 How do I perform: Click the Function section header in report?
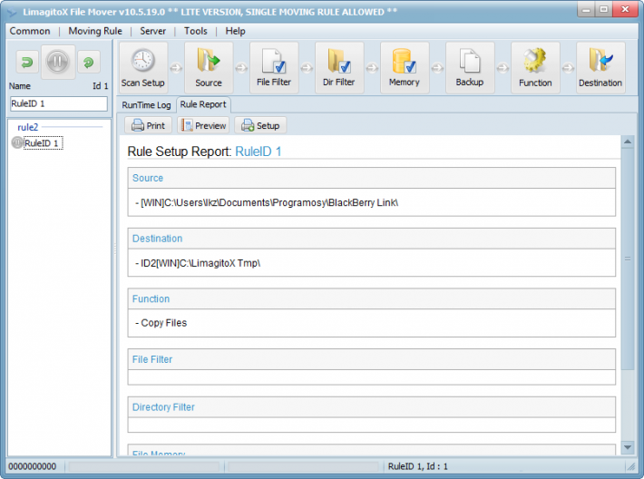click(371, 298)
